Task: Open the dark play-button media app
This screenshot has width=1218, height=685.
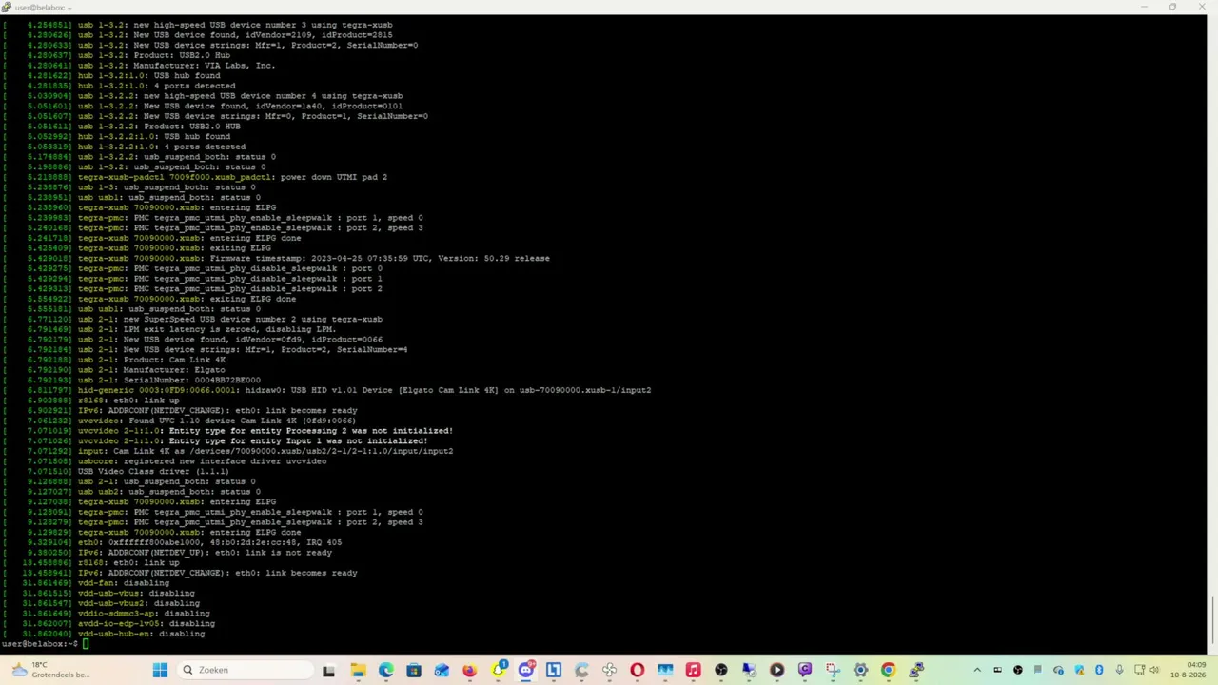Action: (776, 670)
